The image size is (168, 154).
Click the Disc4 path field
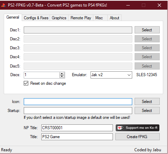point(78,57)
